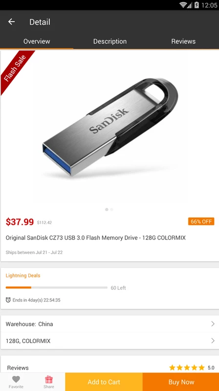
Task: Expand the 128G, COLORMIX options chevron
Action: point(213,341)
